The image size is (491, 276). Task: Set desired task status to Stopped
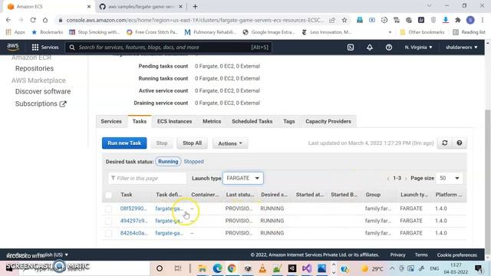click(x=193, y=162)
